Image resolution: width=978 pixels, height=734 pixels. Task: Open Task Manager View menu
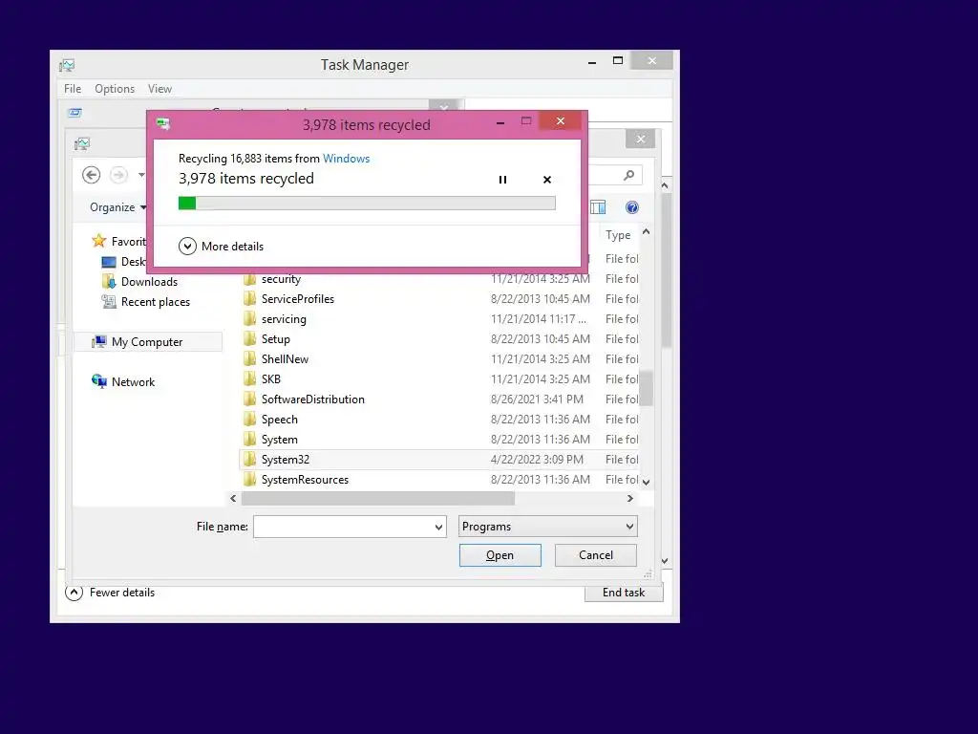click(159, 89)
